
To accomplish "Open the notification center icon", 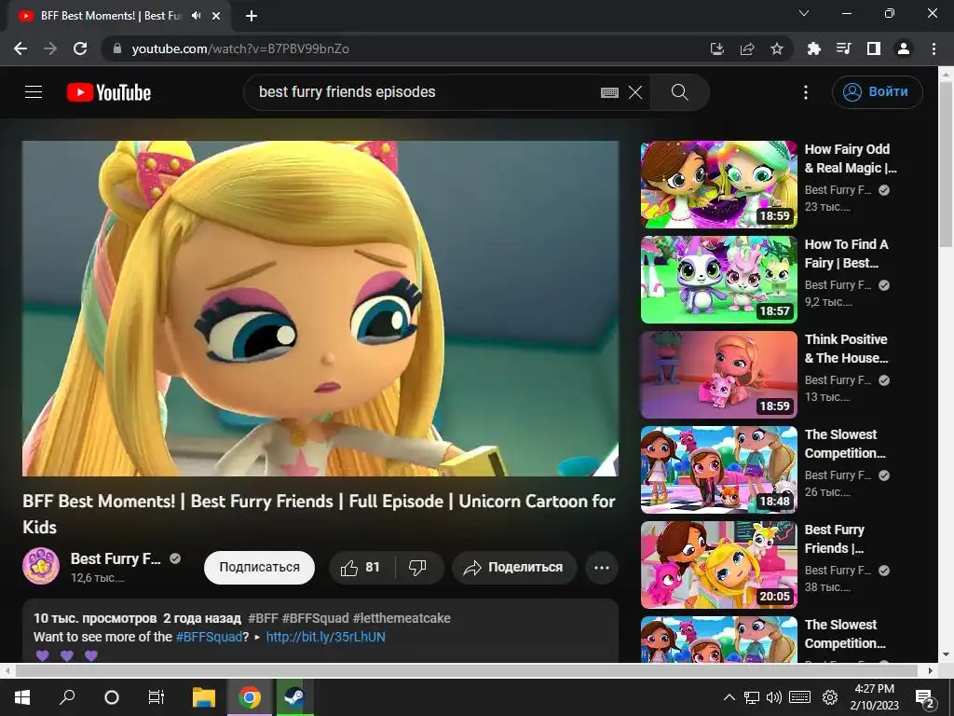I will pyautogui.click(x=925, y=698).
